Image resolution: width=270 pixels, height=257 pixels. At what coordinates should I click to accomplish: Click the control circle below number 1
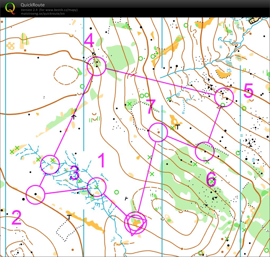point(96,187)
